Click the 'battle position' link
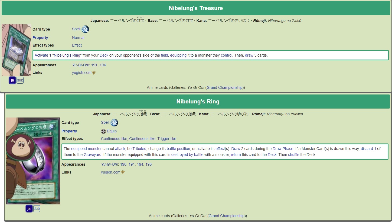 click(178, 149)
